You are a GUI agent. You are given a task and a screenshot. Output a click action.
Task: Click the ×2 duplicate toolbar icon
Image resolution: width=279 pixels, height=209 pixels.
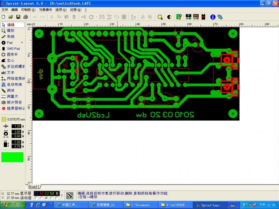point(83,16)
